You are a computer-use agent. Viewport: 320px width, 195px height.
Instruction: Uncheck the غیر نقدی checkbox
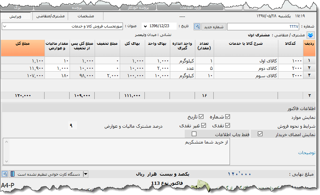pyautogui.click(x=203, y=126)
